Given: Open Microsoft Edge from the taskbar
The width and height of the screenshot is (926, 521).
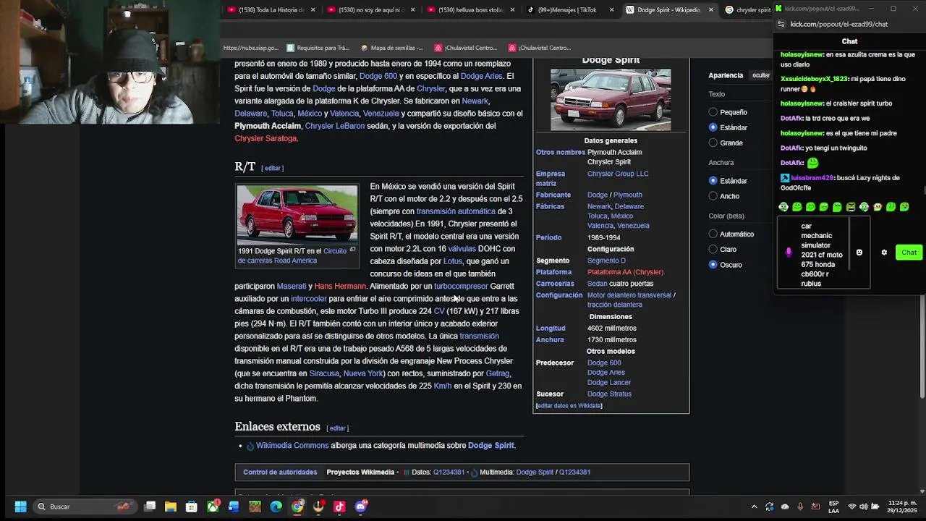Looking at the screenshot, I should (x=276, y=507).
